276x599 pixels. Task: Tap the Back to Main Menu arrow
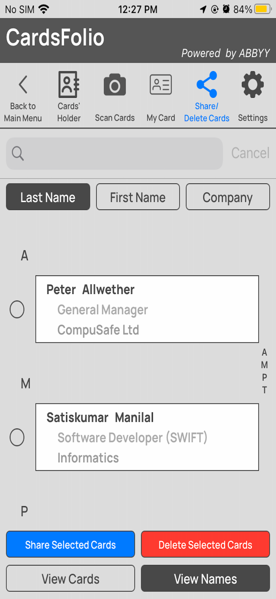(23, 85)
